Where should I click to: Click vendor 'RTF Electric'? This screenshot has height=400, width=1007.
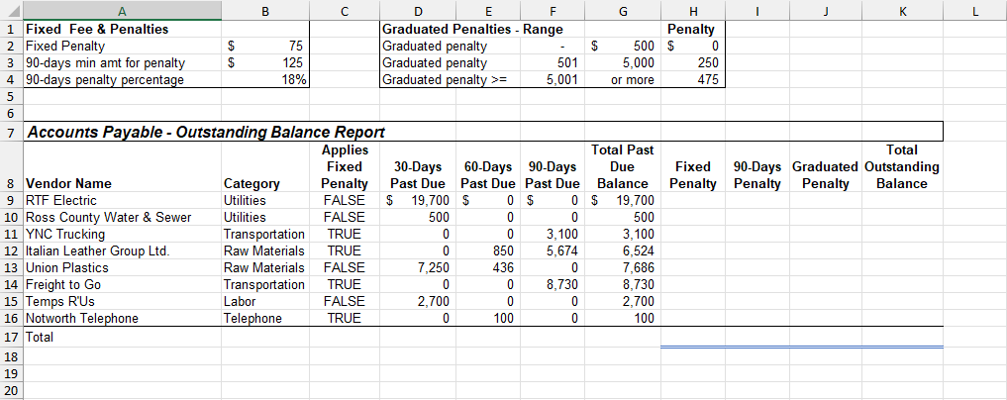(122, 200)
